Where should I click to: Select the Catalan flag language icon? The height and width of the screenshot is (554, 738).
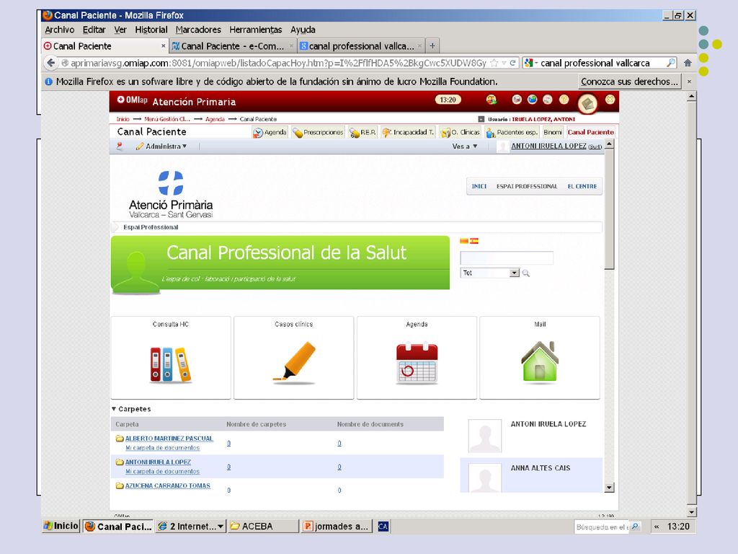[x=464, y=241]
